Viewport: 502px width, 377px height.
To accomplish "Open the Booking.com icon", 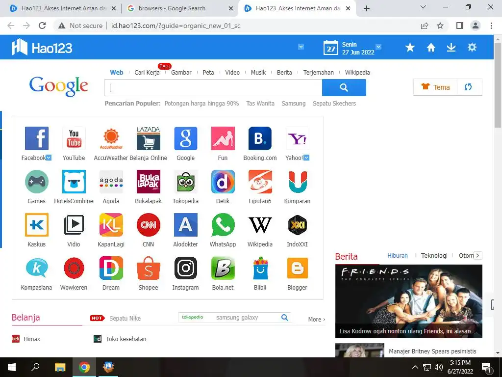I will click(x=260, y=138).
